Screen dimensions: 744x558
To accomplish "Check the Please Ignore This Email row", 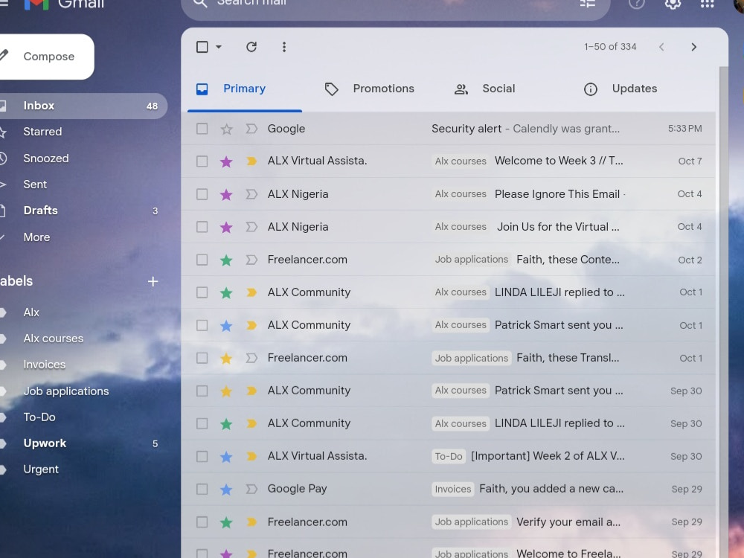I will (202, 194).
